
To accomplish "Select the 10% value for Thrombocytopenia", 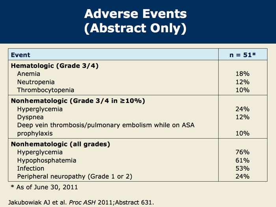I will coord(242,90).
